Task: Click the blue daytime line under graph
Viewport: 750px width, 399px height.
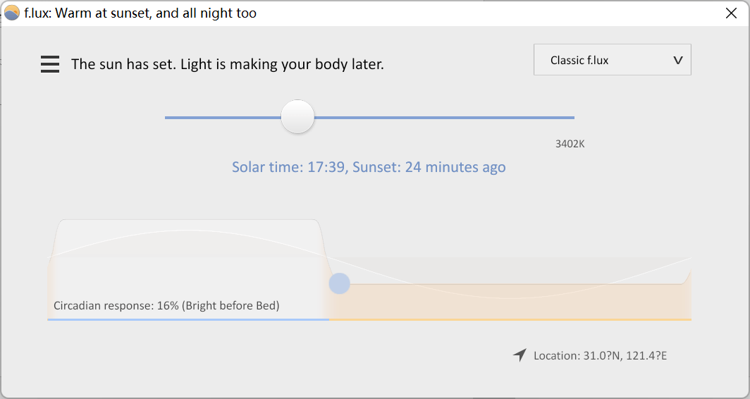Action: click(x=188, y=319)
